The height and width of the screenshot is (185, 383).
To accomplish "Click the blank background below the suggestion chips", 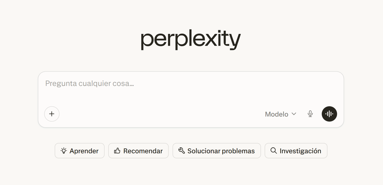I will tap(191, 172).
